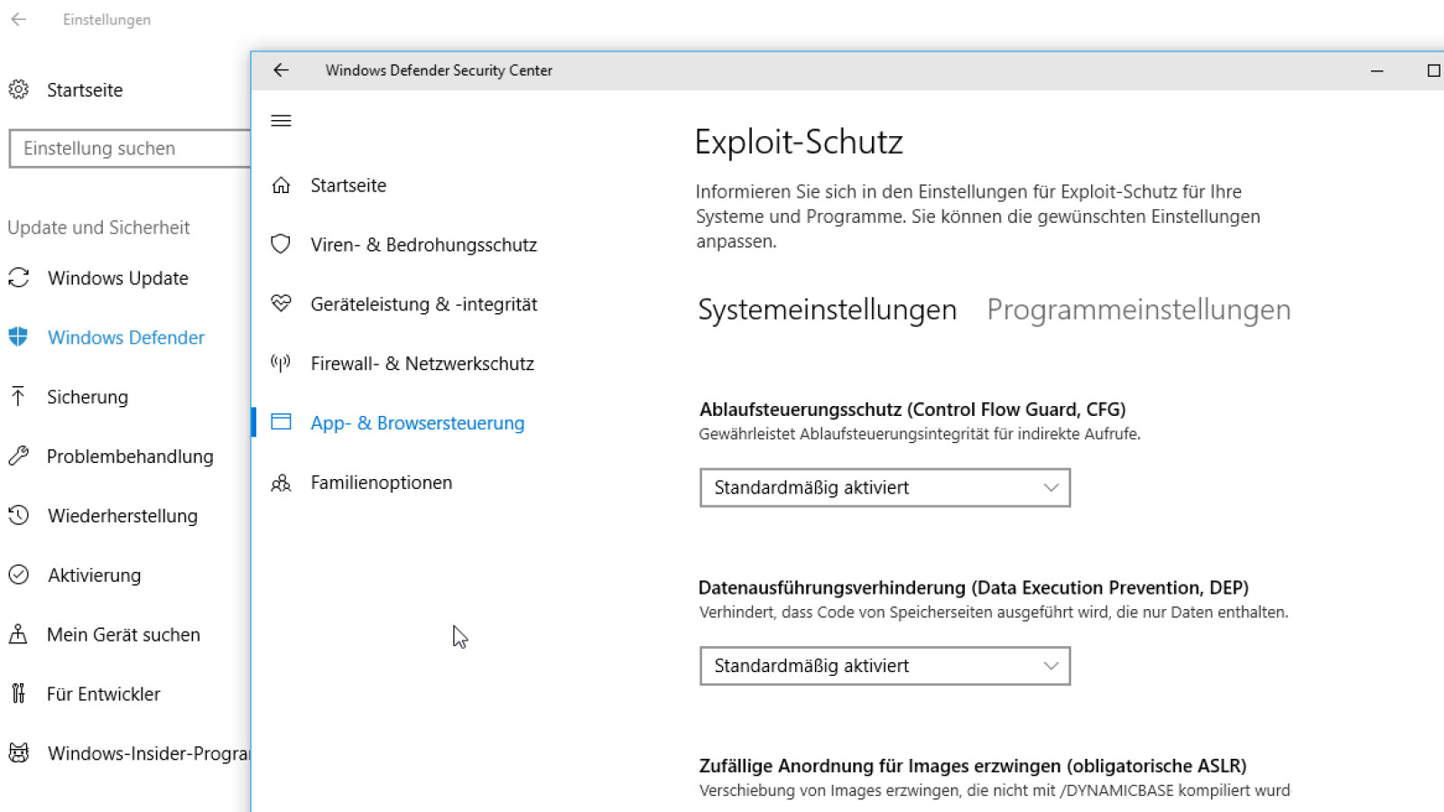Image resolution: width=1444 pixels, height=812 pixels.
Task: Select App- & Browsersteuerung in Defender sidebar
Action: click(x=417, y=423)
